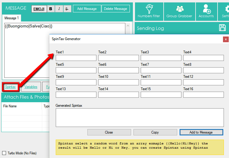The image size is (229, 158).
Task: Click the save icon in Sending Log
Action: coord(222,28)
